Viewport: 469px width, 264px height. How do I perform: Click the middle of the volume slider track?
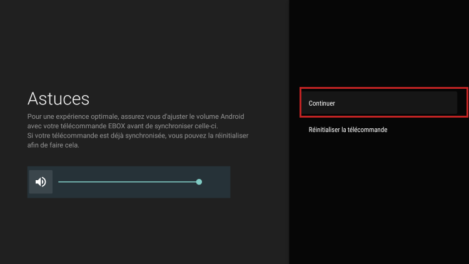pos(128,182)
